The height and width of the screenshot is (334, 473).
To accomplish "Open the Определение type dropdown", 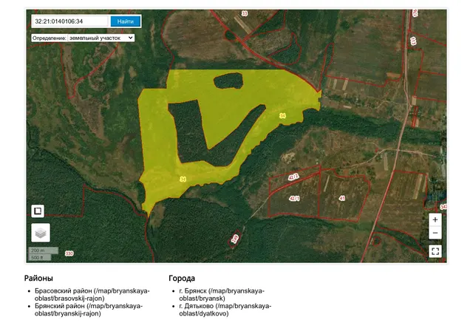I will 101,38.
